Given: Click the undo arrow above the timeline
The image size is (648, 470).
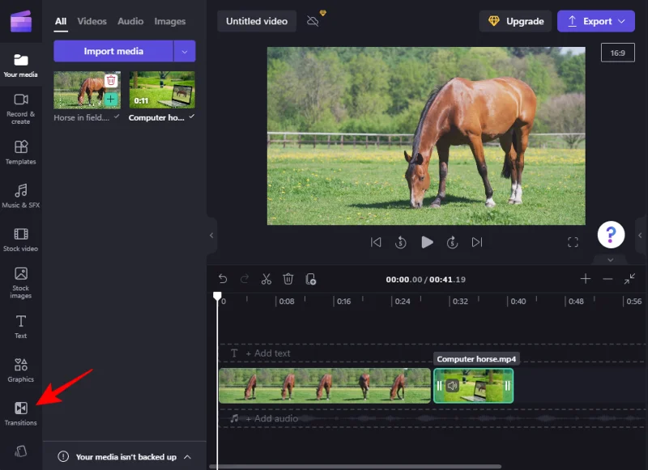Looking at the screenshot, I should (x=223, y=279).
